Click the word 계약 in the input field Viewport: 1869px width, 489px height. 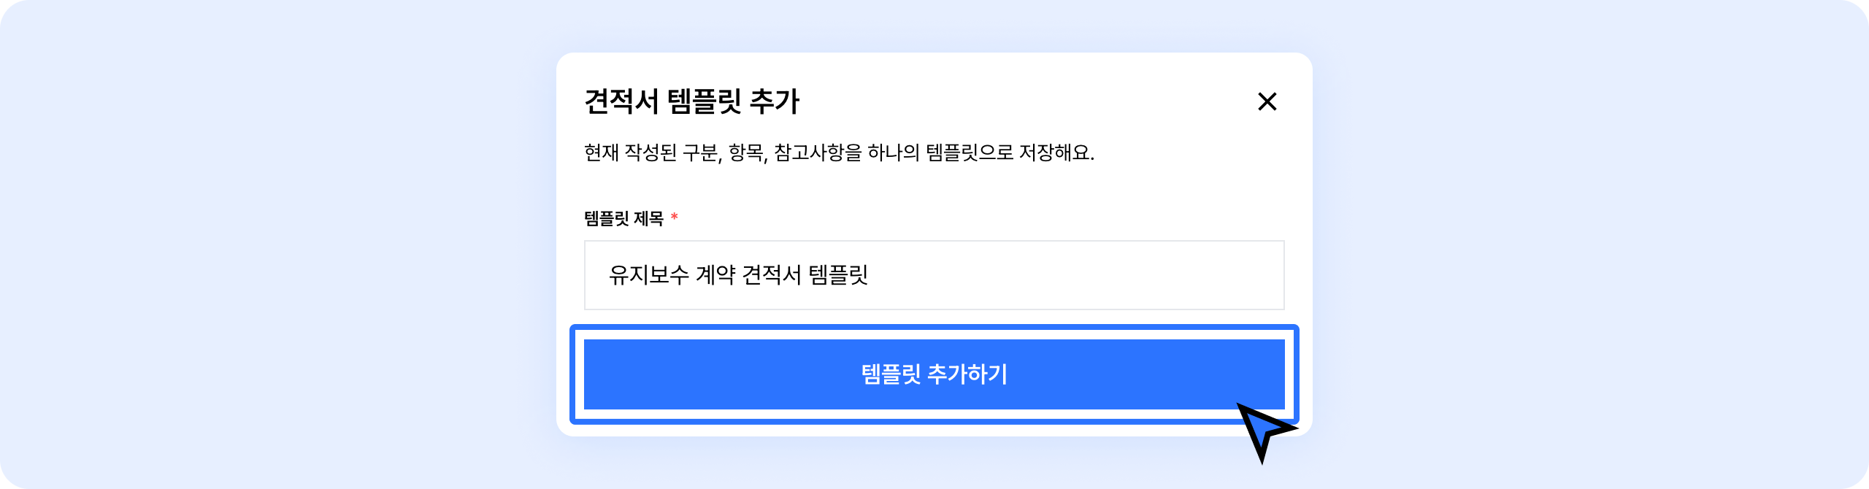click(x=715, y=275)
